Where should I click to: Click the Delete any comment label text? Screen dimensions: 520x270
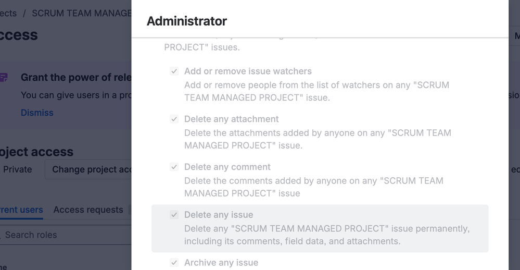pyautogui.click(x=227, y=167)
